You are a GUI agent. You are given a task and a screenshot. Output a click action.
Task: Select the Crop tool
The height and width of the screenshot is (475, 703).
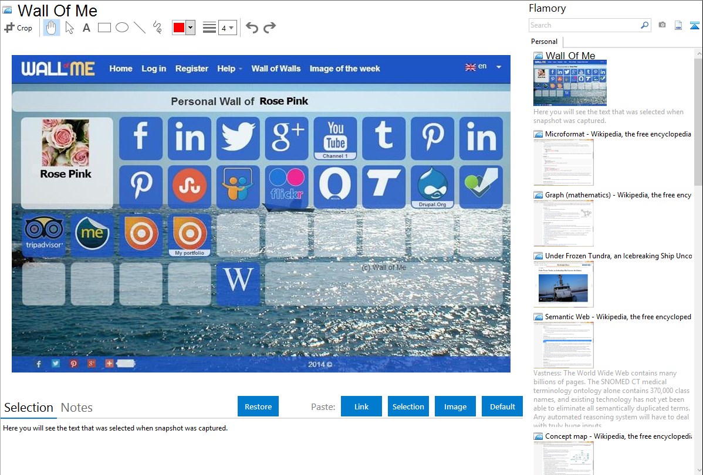[x=18, y=28]
